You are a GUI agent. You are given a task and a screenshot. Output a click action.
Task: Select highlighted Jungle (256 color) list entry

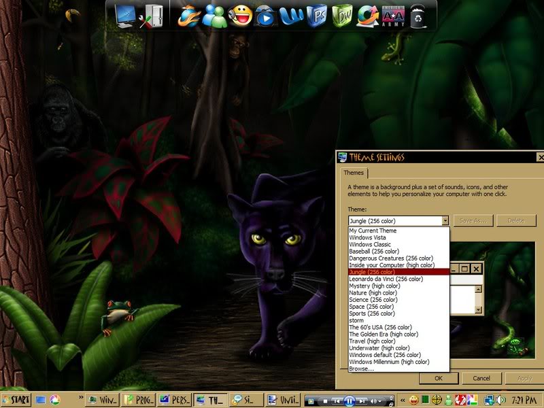click(x=398, y=272)
